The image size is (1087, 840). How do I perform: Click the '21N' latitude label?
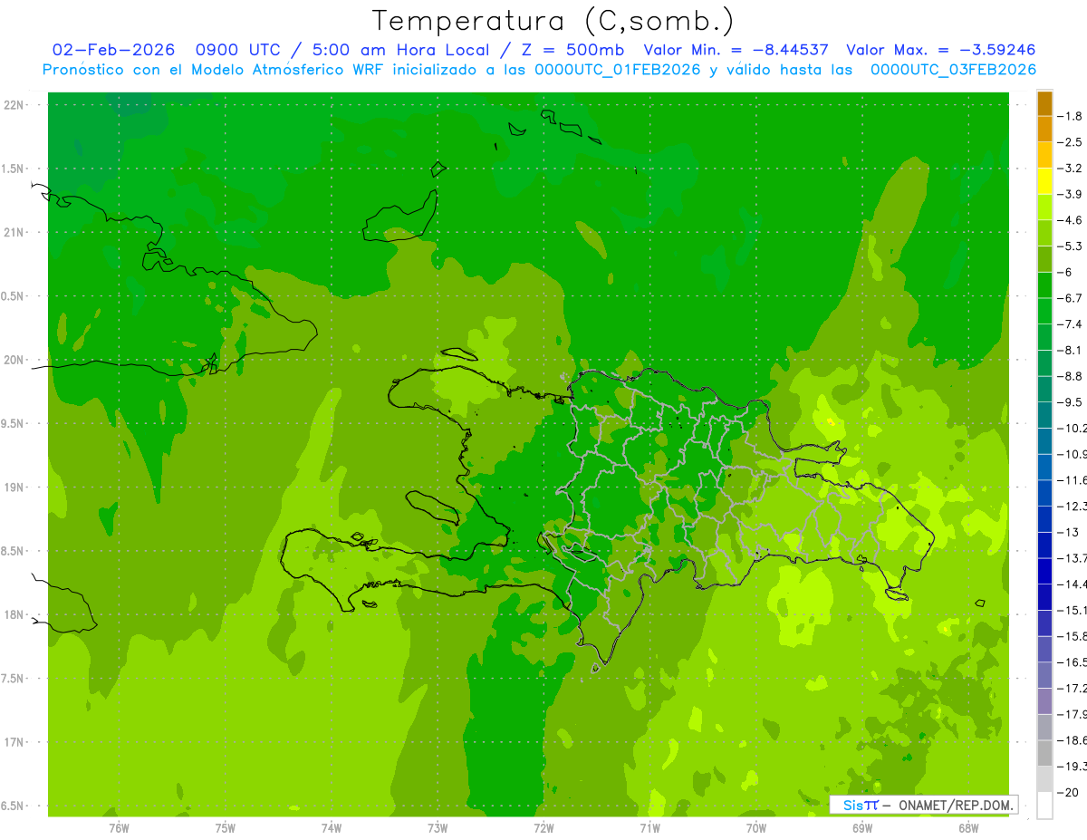pos(14,232)
